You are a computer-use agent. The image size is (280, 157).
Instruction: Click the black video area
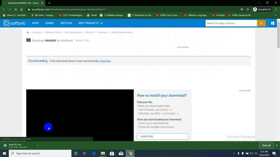[x=80, y=115]
